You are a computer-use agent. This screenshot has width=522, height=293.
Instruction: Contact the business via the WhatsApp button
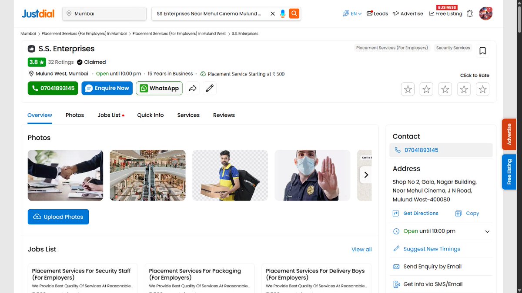(x=159, y=88)
